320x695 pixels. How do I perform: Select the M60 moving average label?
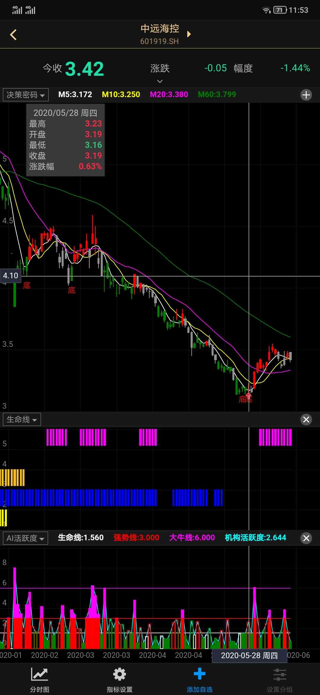pos(217,94)
